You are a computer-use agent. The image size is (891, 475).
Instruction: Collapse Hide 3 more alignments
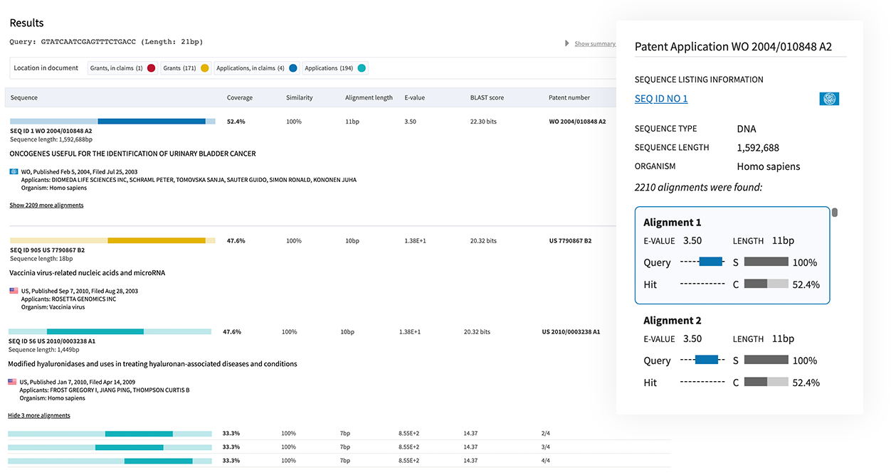39,415
